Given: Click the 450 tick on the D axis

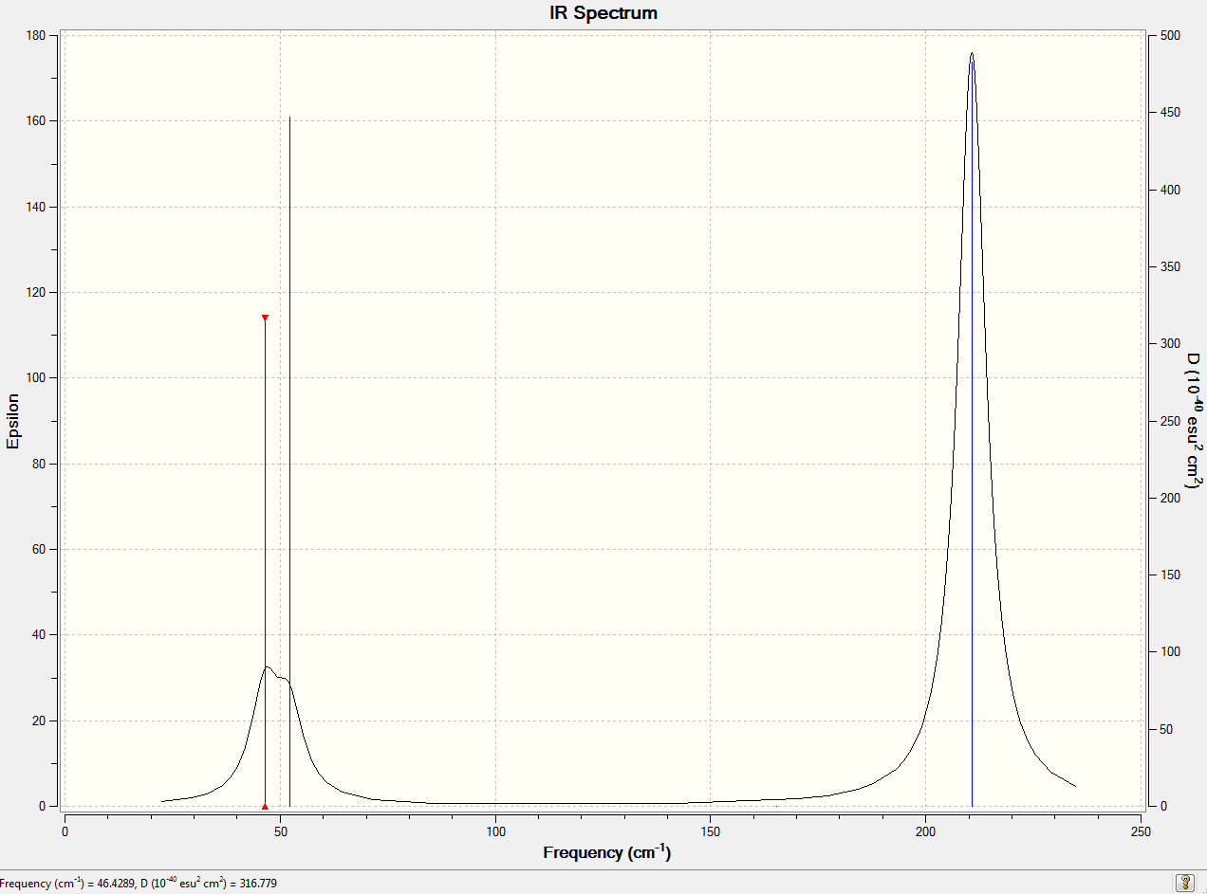Looking at the screenshot, I should (x=1170, y=112).
